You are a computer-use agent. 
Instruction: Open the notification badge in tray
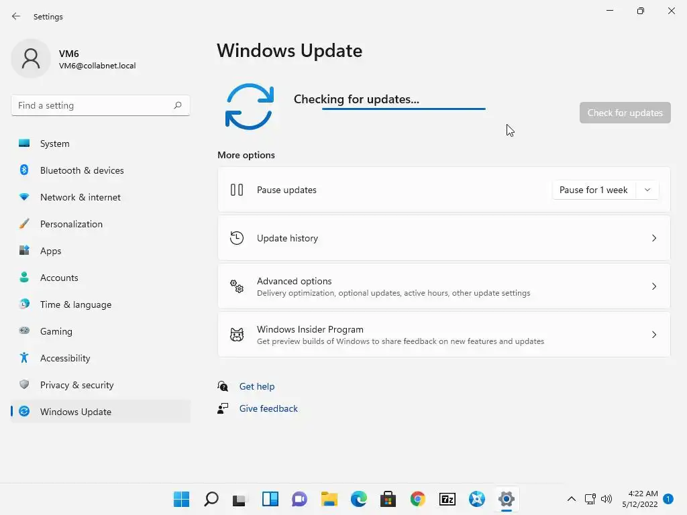pos(668,498)
